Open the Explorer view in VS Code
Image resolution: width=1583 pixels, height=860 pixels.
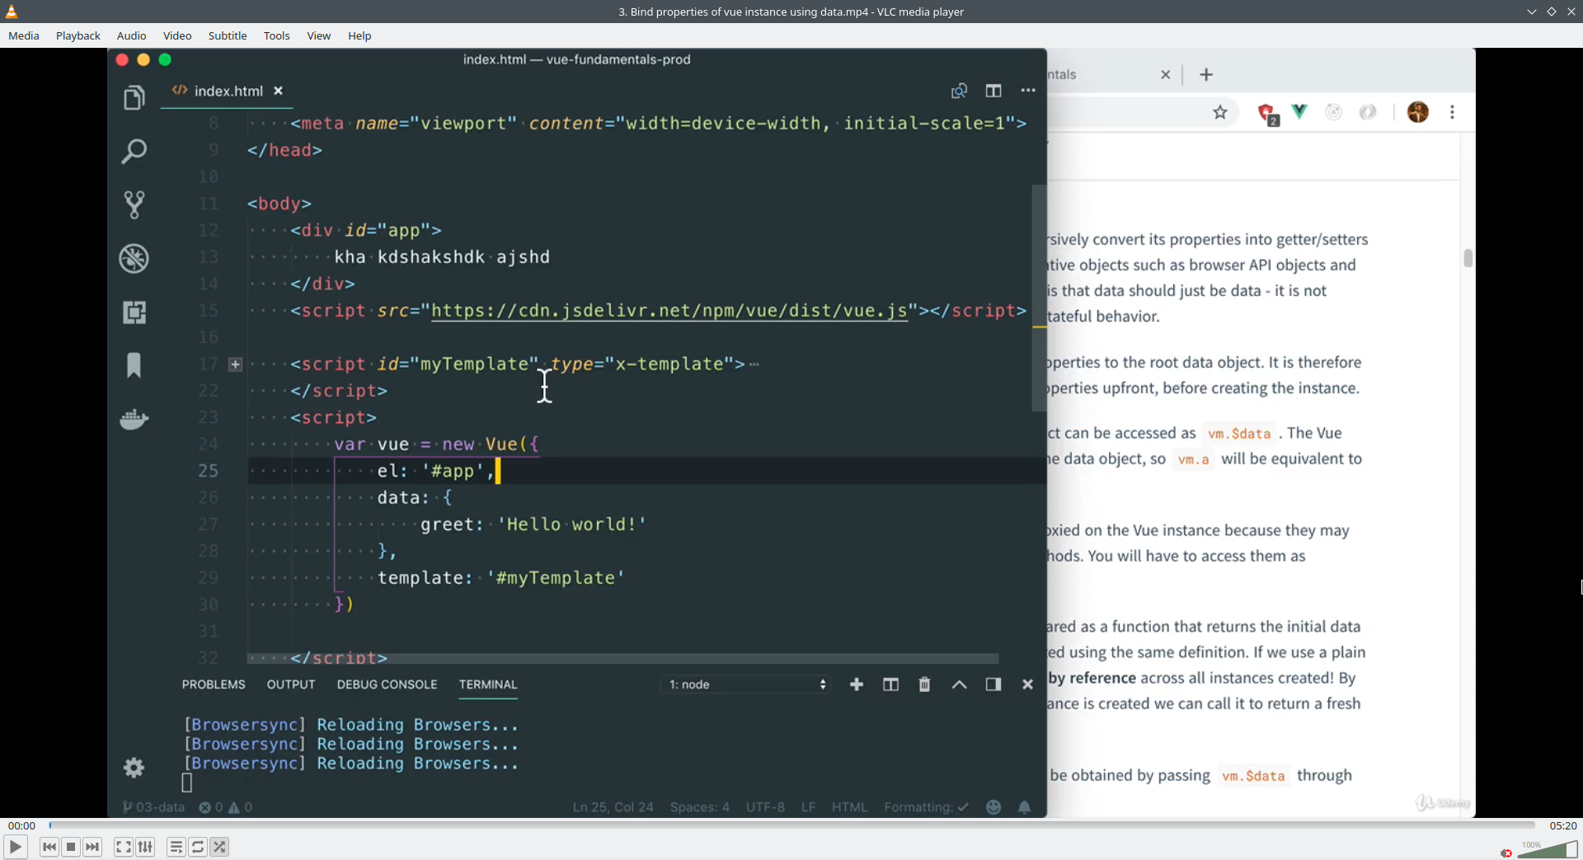click(x=134, y=98)
